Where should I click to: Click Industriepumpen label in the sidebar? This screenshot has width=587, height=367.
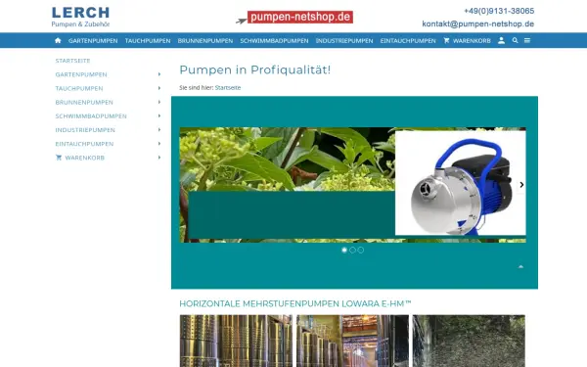point(85,130)
